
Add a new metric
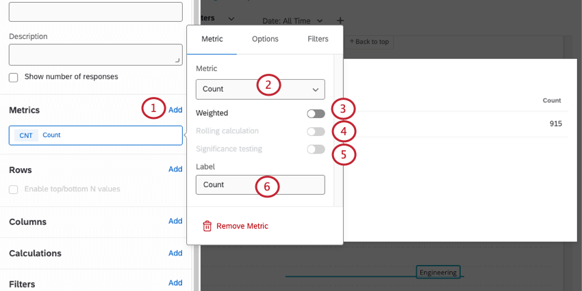[x=175, y=110]
